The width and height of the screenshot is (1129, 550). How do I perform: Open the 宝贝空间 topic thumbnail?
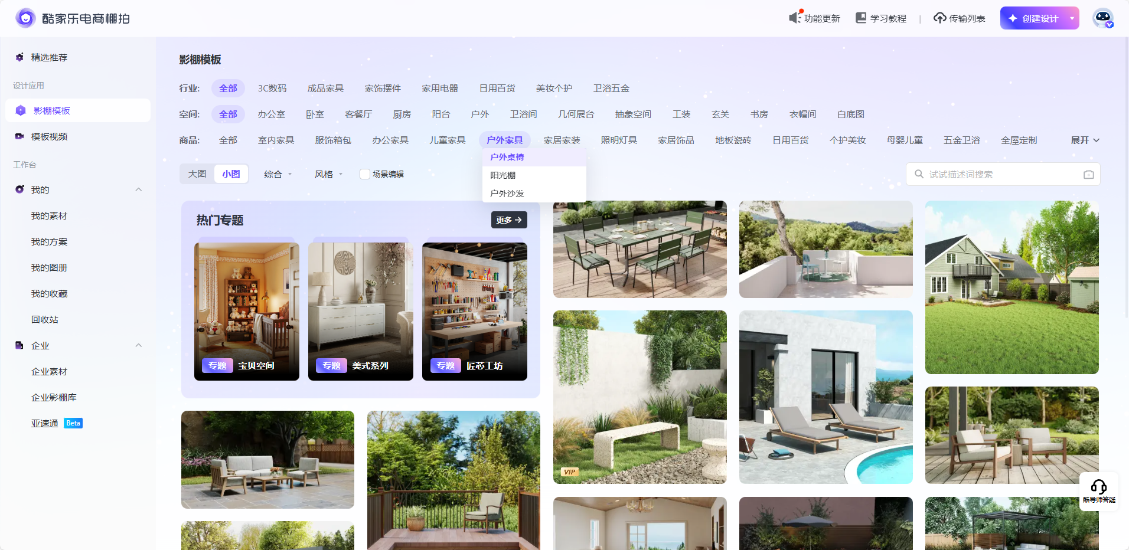(x=247, y=312)
